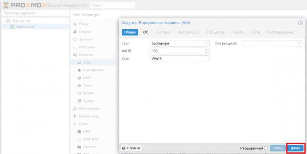Click the search magnifier icon in node menu

(x=75, y=24)
